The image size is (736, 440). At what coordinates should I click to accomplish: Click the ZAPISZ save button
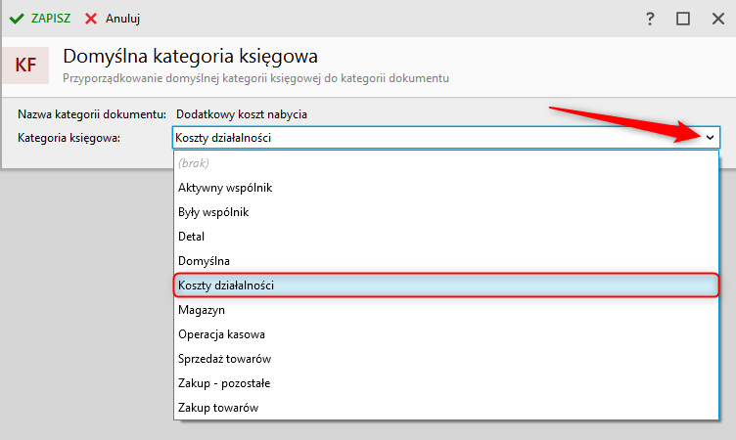pos(40,19)
